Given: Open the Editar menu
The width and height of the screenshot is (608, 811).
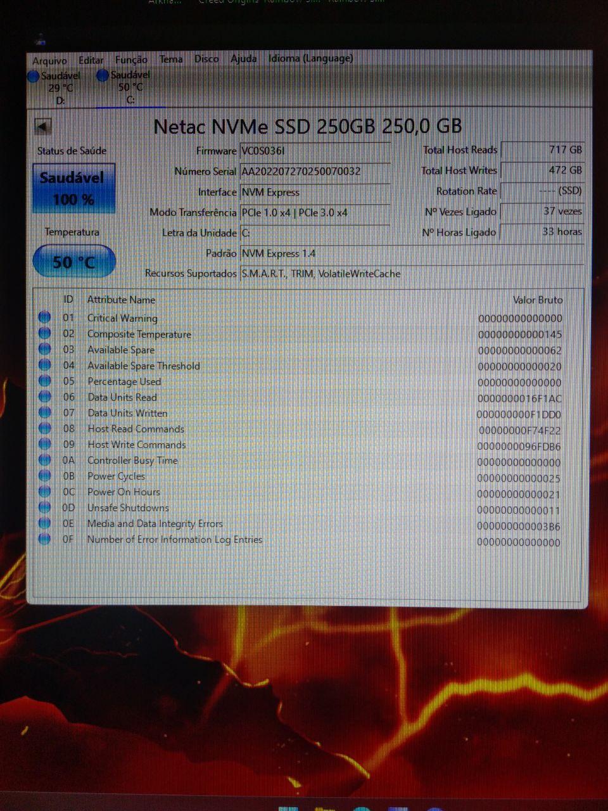Looking at the screenshot, I should pos(91,60).
